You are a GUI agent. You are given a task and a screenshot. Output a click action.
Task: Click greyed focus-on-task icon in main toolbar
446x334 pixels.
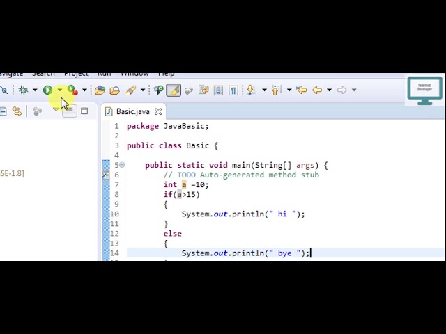click(189, 90)
